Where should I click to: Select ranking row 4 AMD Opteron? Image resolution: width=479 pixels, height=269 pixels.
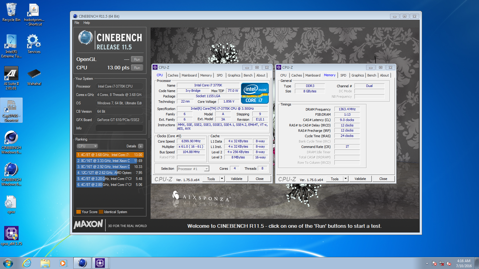point(110,173)
